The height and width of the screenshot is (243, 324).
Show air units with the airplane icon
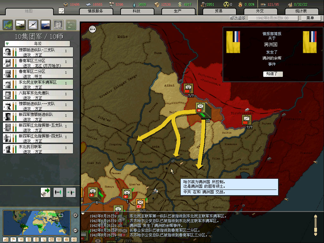tap(33, 24)
